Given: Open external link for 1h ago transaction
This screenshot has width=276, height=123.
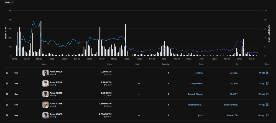Looking at the screenshot, I should coord(267,73).
